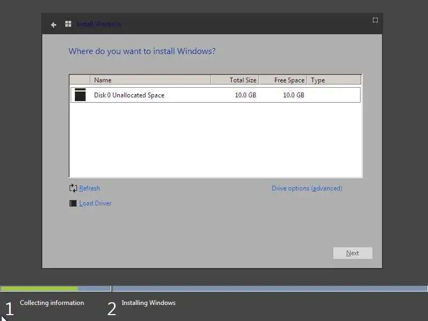The image size is (428, 321).
Task: Click the Load Driver icon
Action: tap(73, 203)
